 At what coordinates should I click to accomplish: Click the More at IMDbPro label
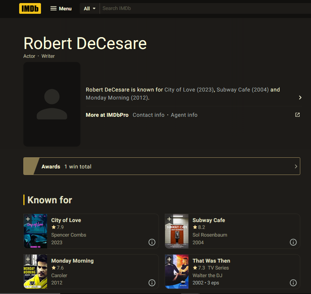[107, 115]
